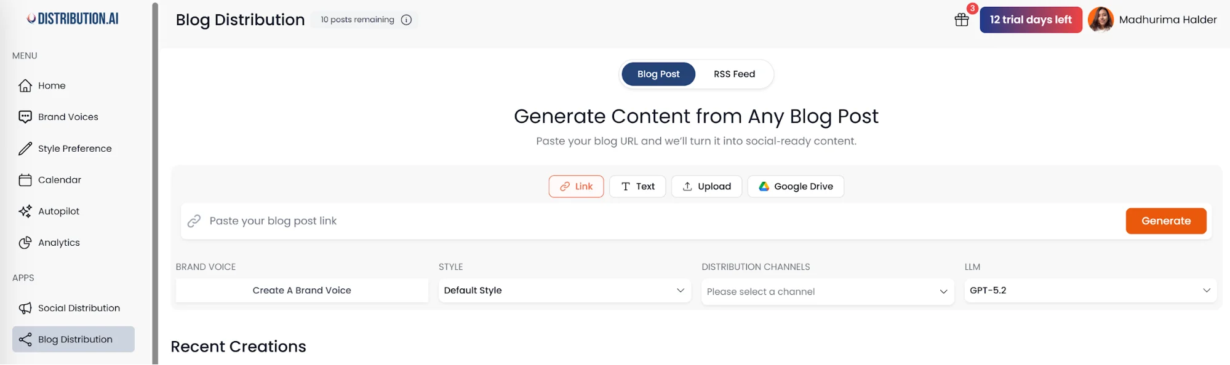Screen dimensions: 1230x365
Task: Select the Upload source tab
Action: pos(706,186)
